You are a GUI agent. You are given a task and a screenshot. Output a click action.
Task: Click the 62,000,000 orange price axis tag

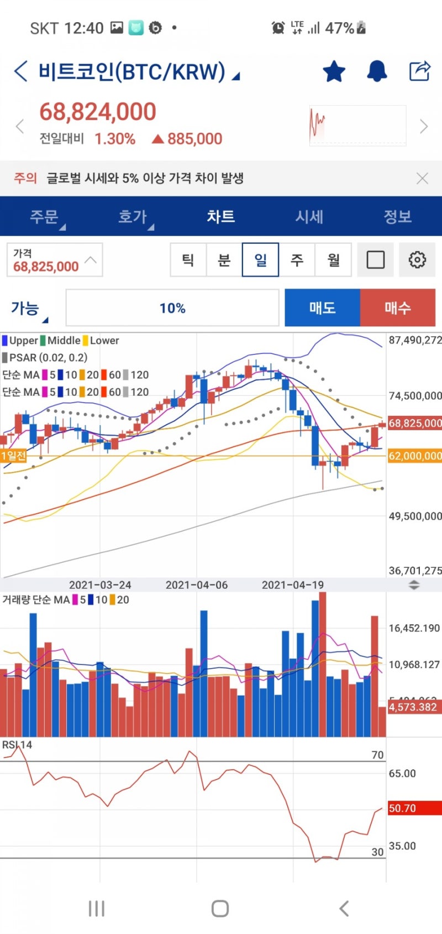415,456
